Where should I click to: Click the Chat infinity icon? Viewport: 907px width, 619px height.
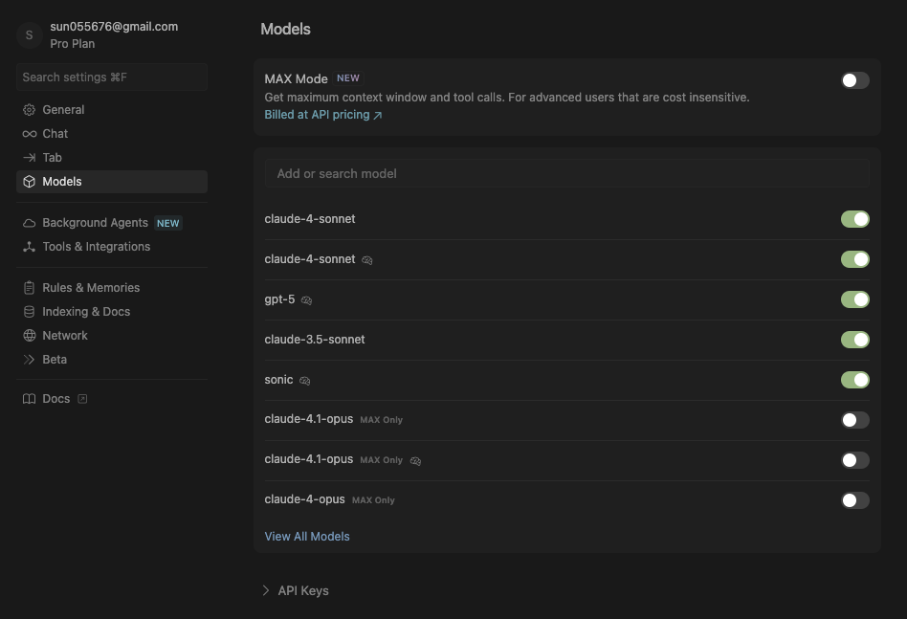pyautogui.click(x=30, y=134)
